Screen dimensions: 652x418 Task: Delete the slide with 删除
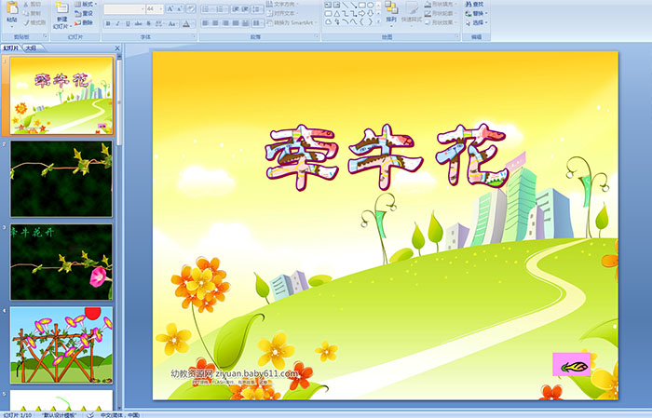pyautogui.click(x=85, y=22)
